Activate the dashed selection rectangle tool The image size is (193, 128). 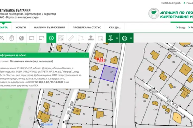[x=101, y=38]
